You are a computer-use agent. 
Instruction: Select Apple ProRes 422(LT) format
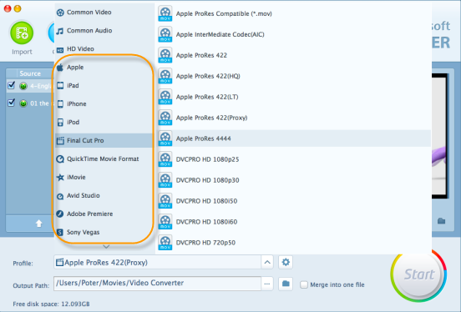(x=294, y=97)
